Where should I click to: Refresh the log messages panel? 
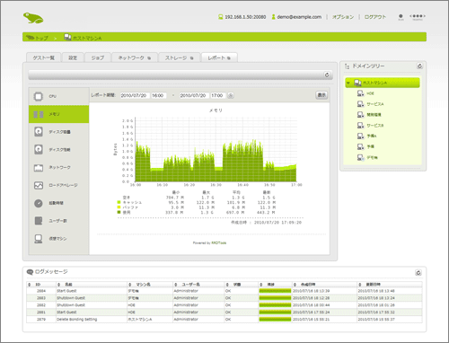(x=418, y=272)
